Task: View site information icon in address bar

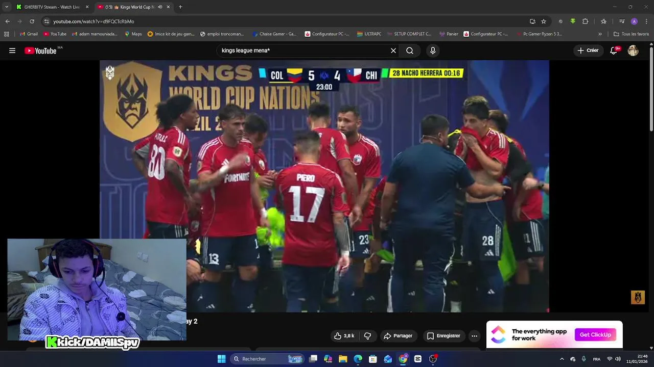Action: pyautogui.click(x=46, y=21)
